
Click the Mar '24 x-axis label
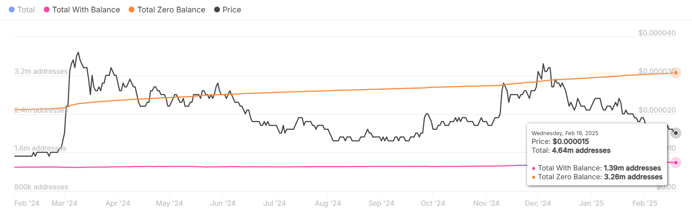tap(65, 203)
